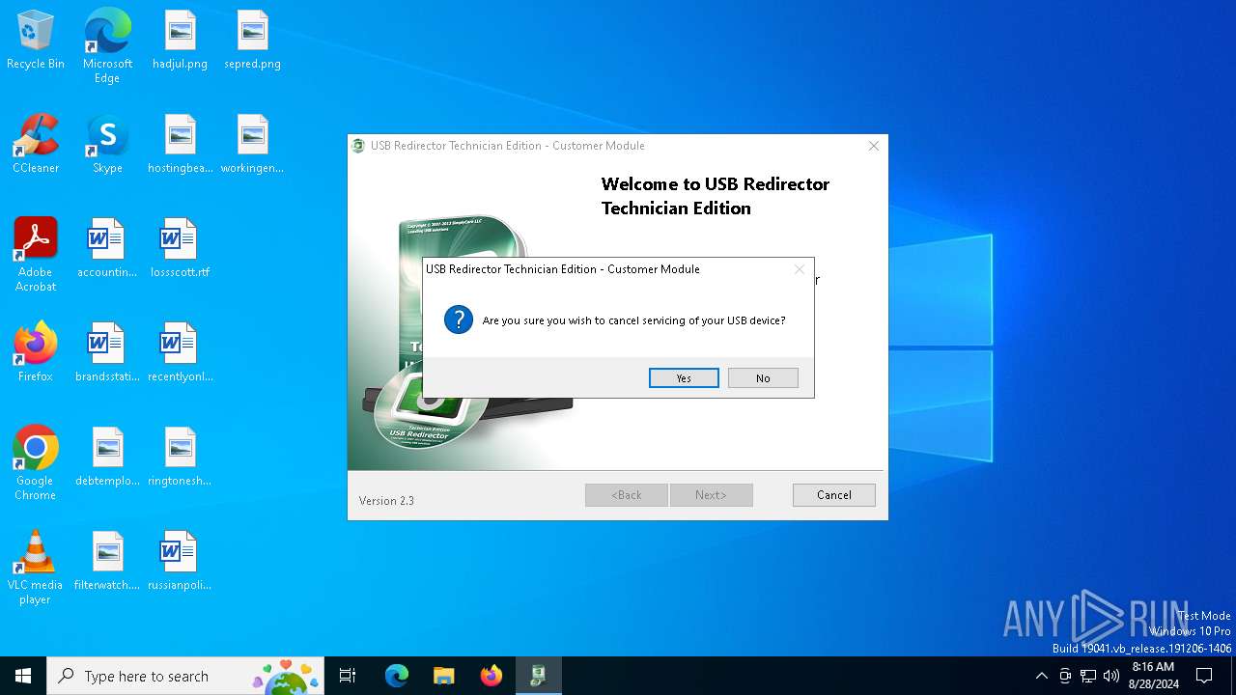Open Firefox from taskbar
The height and width of the screenshot is (695, 1236).
[491, 676]
